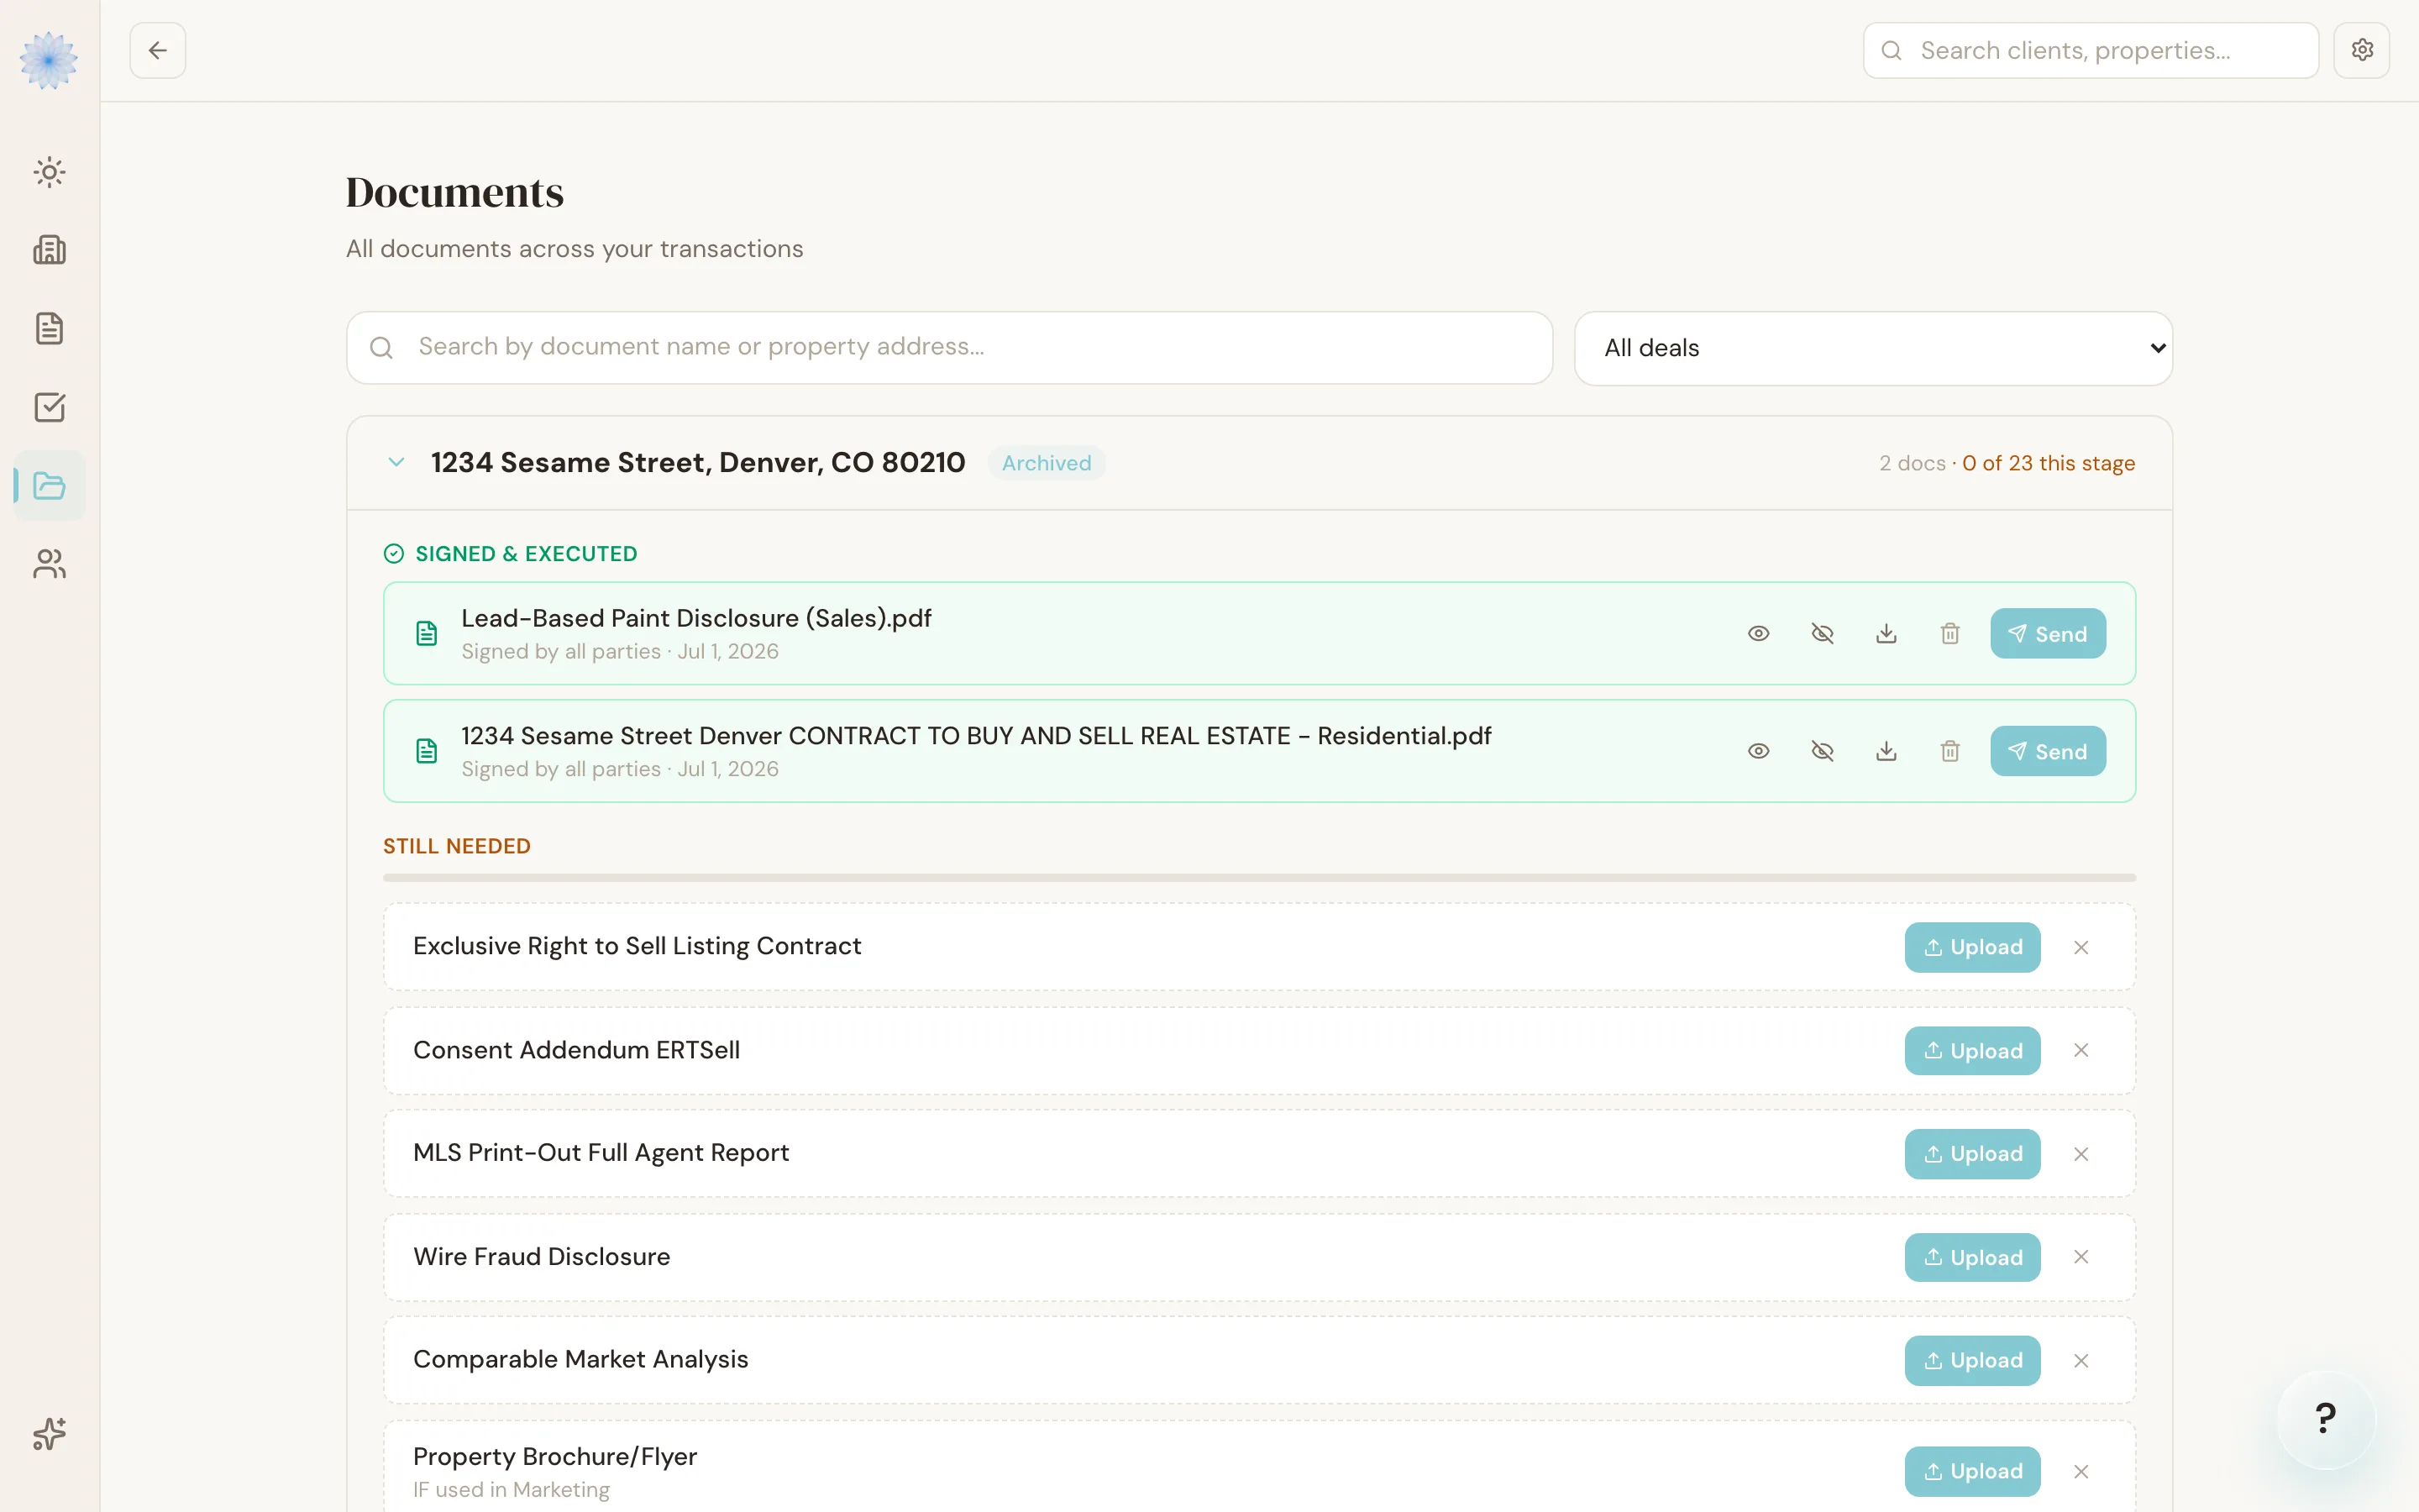Click the Lead-Based Paint Disclosure file name
2419x1512 pixels.
click(695, 618)
